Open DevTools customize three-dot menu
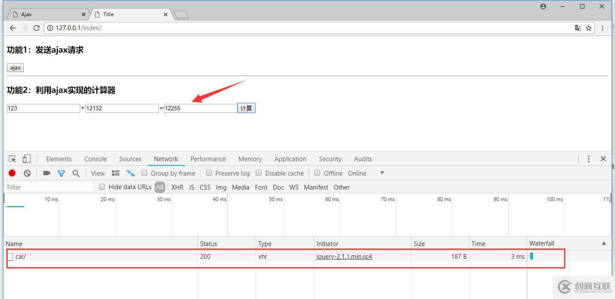Viewport: 615px width, 299px height. [x=588, y=159]
